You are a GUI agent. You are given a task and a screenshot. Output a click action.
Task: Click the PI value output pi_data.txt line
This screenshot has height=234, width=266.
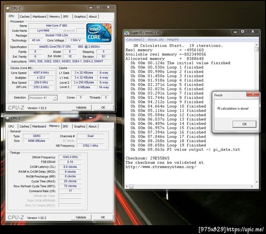tap(185, 150)
